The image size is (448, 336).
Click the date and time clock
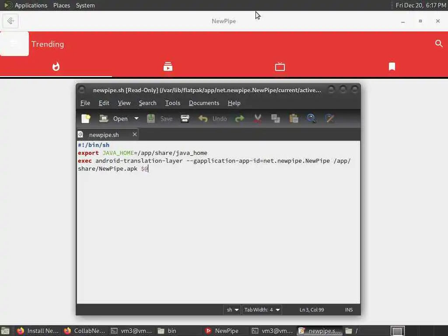420,5
